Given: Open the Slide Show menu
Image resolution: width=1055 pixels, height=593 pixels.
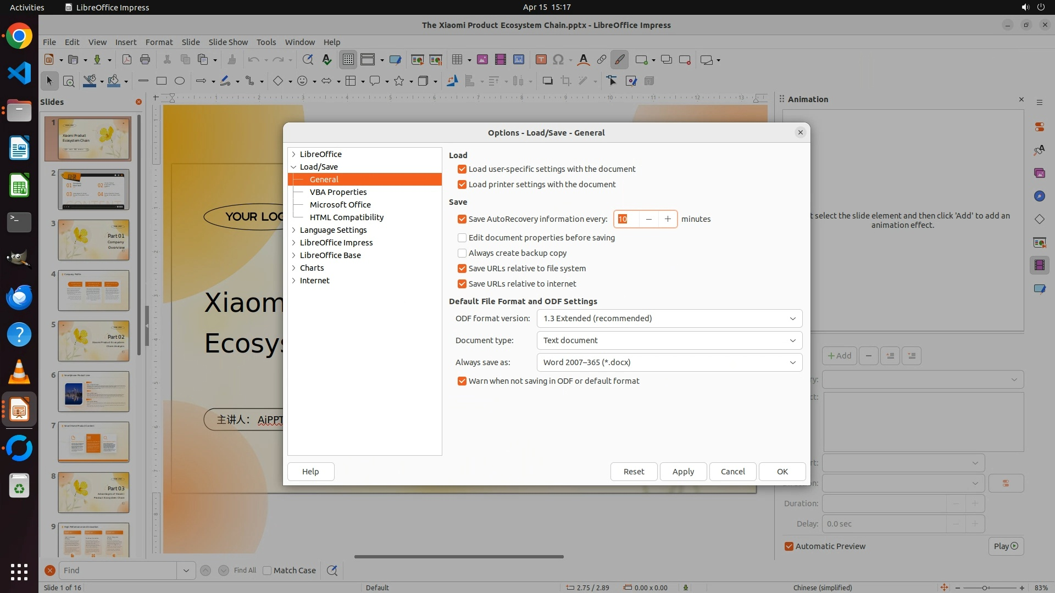Looking at the screenshot, I should [228, 42].
